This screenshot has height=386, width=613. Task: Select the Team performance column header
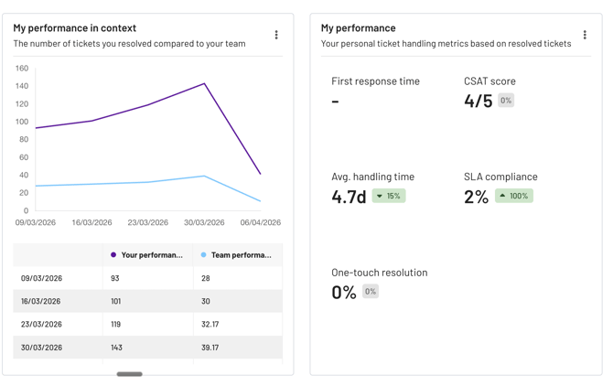238,255
